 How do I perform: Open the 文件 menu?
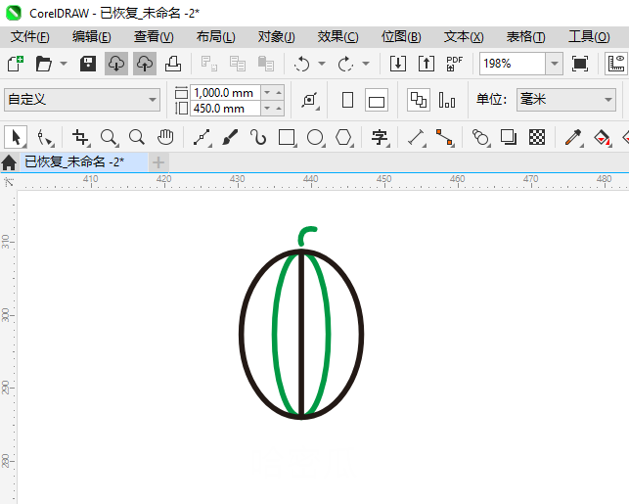[29, 36]
